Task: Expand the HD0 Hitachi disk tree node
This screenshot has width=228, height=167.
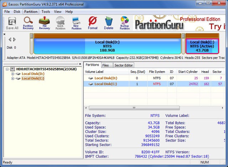Action: (7, 69)
